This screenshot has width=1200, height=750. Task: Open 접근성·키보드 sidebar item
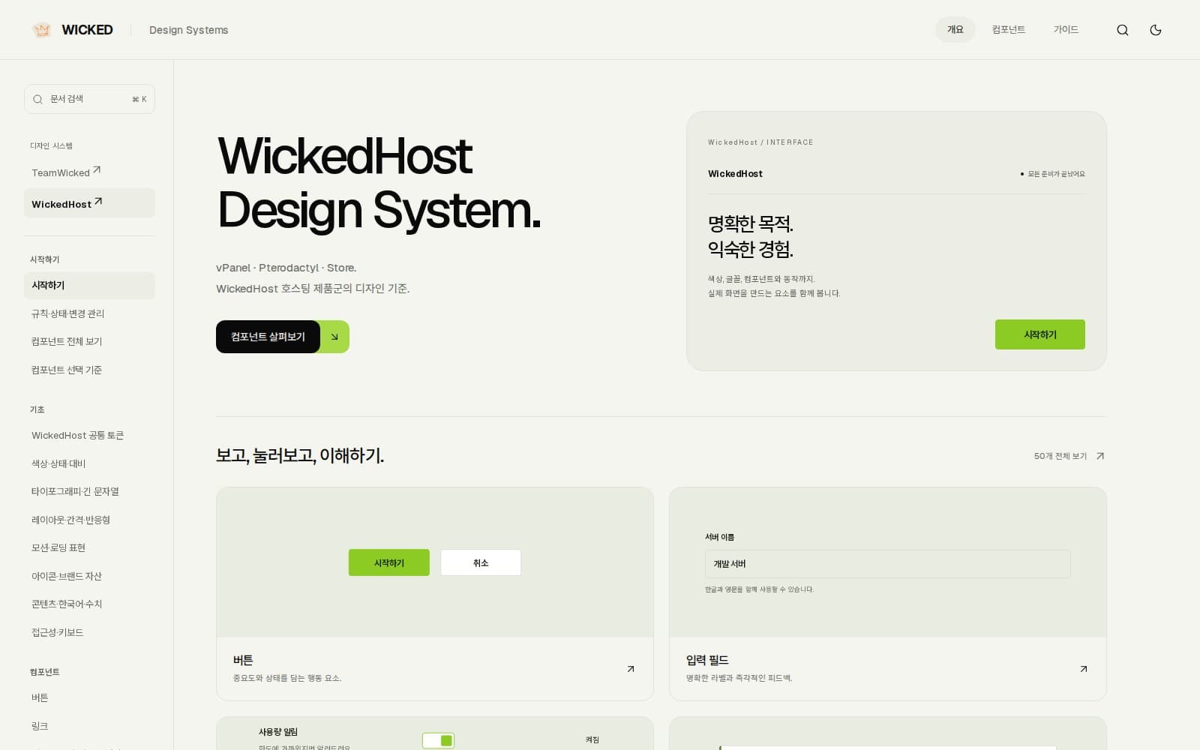[x=89, y=632]
